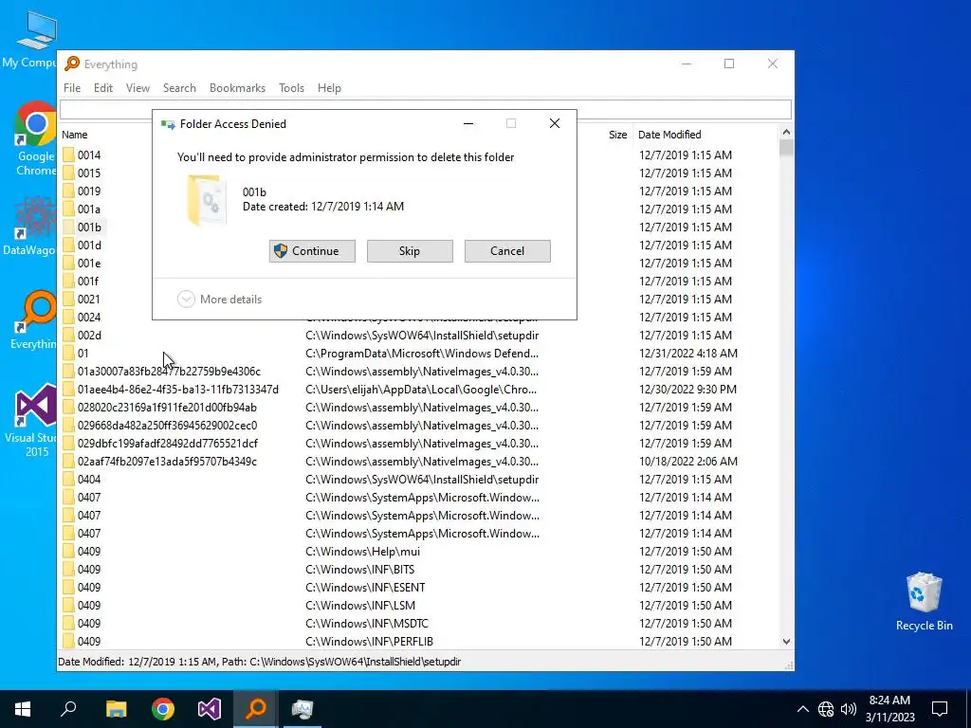Select the 01 folder icon
971x728 pixels.
(68, 353)
